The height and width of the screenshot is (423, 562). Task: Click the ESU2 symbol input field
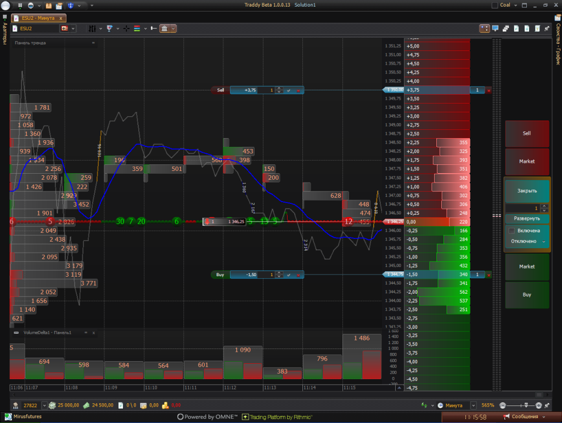37,28
